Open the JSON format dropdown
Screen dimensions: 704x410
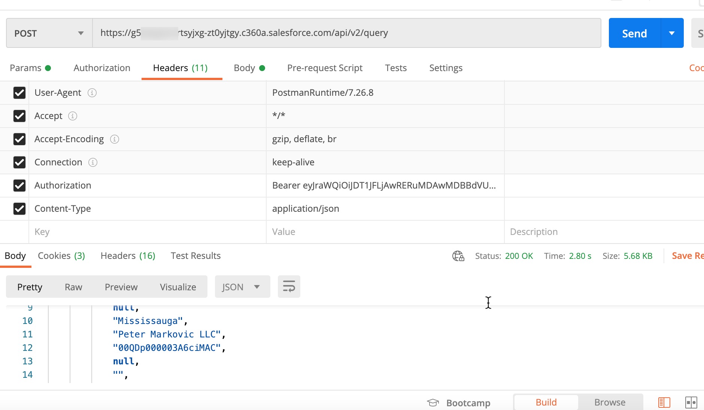[242, 287]
